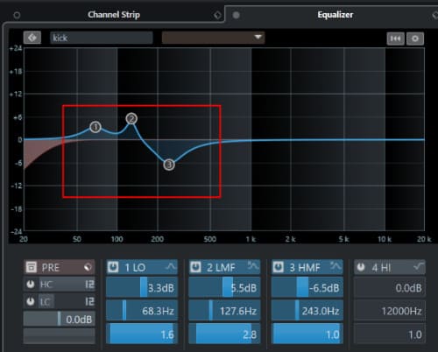Select EQ point 3 on the curve
Image resolution: width=438 pixels, height=352 pixels.
pyautogui.click(x=169, y=165)
